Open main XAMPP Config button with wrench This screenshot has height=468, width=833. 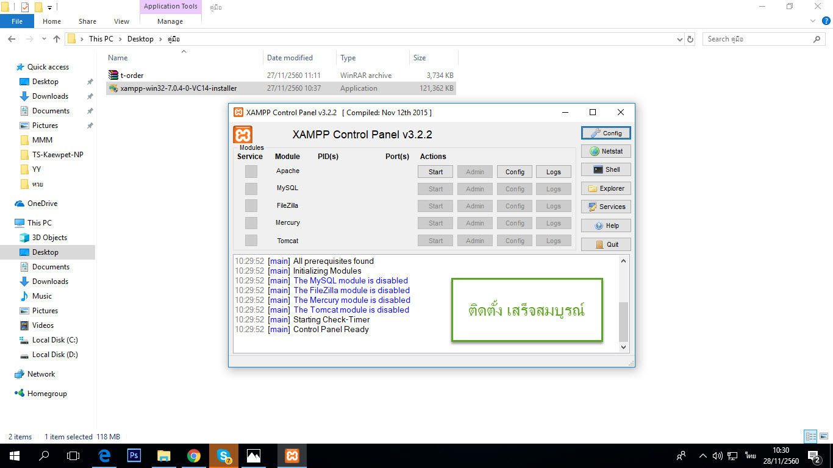point(606,133)
